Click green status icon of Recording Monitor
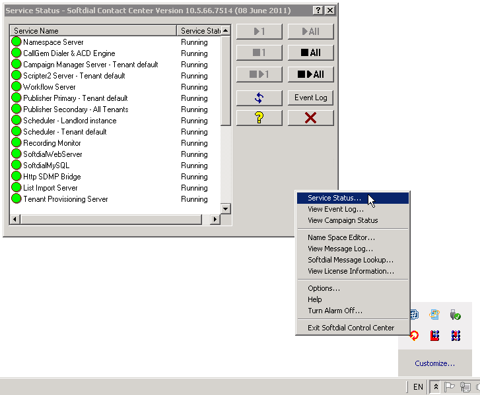 (x=17, y=142)
